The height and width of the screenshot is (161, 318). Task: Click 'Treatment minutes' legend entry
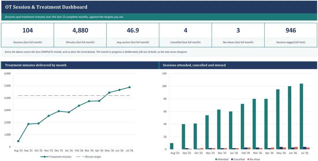tap(56, 157)
